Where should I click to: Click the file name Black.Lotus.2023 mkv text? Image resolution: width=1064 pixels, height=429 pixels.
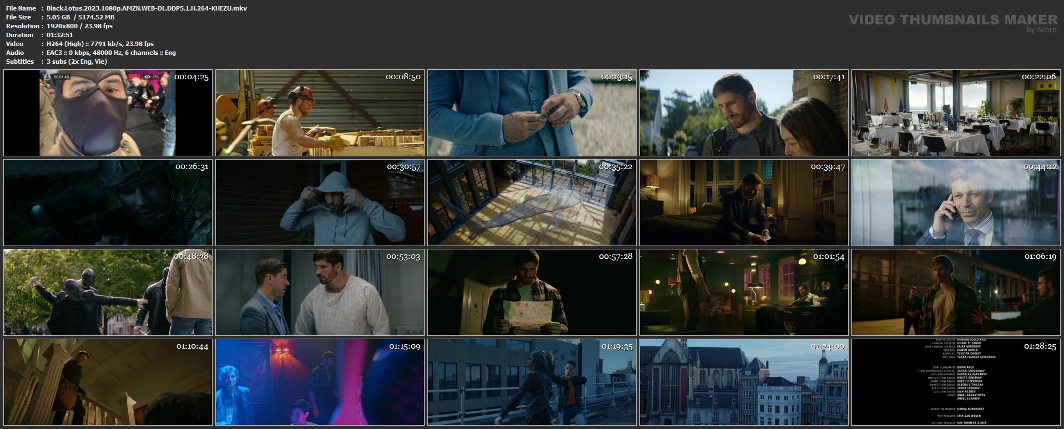point(147,8)
